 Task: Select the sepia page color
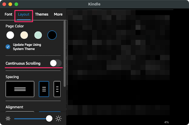pos(24,35)
